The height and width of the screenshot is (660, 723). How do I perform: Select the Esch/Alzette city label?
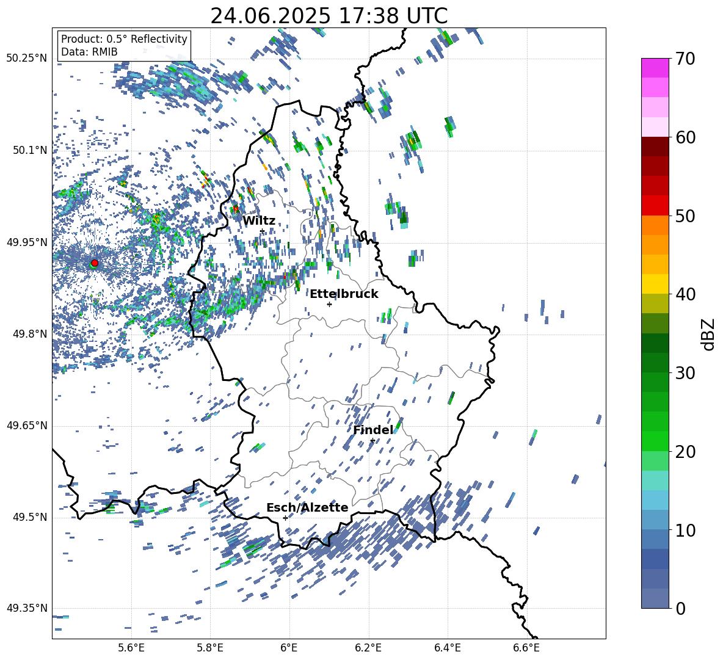pyautogui.click(x=308, y=507)
